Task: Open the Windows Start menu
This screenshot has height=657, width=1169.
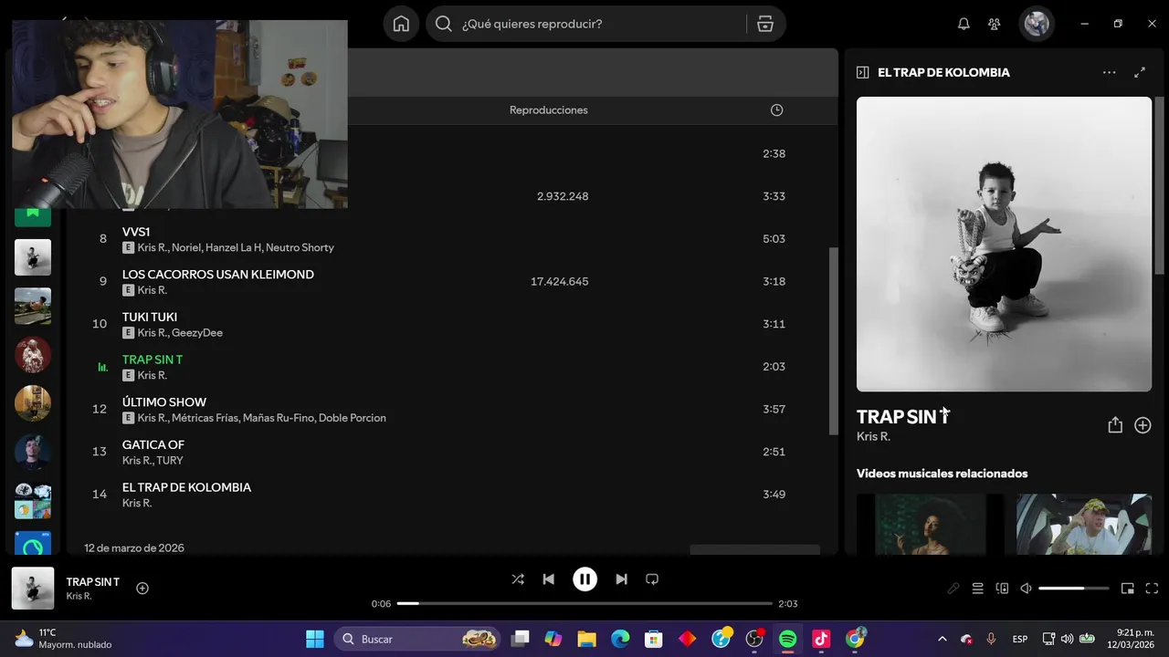Action: point(315,639)
